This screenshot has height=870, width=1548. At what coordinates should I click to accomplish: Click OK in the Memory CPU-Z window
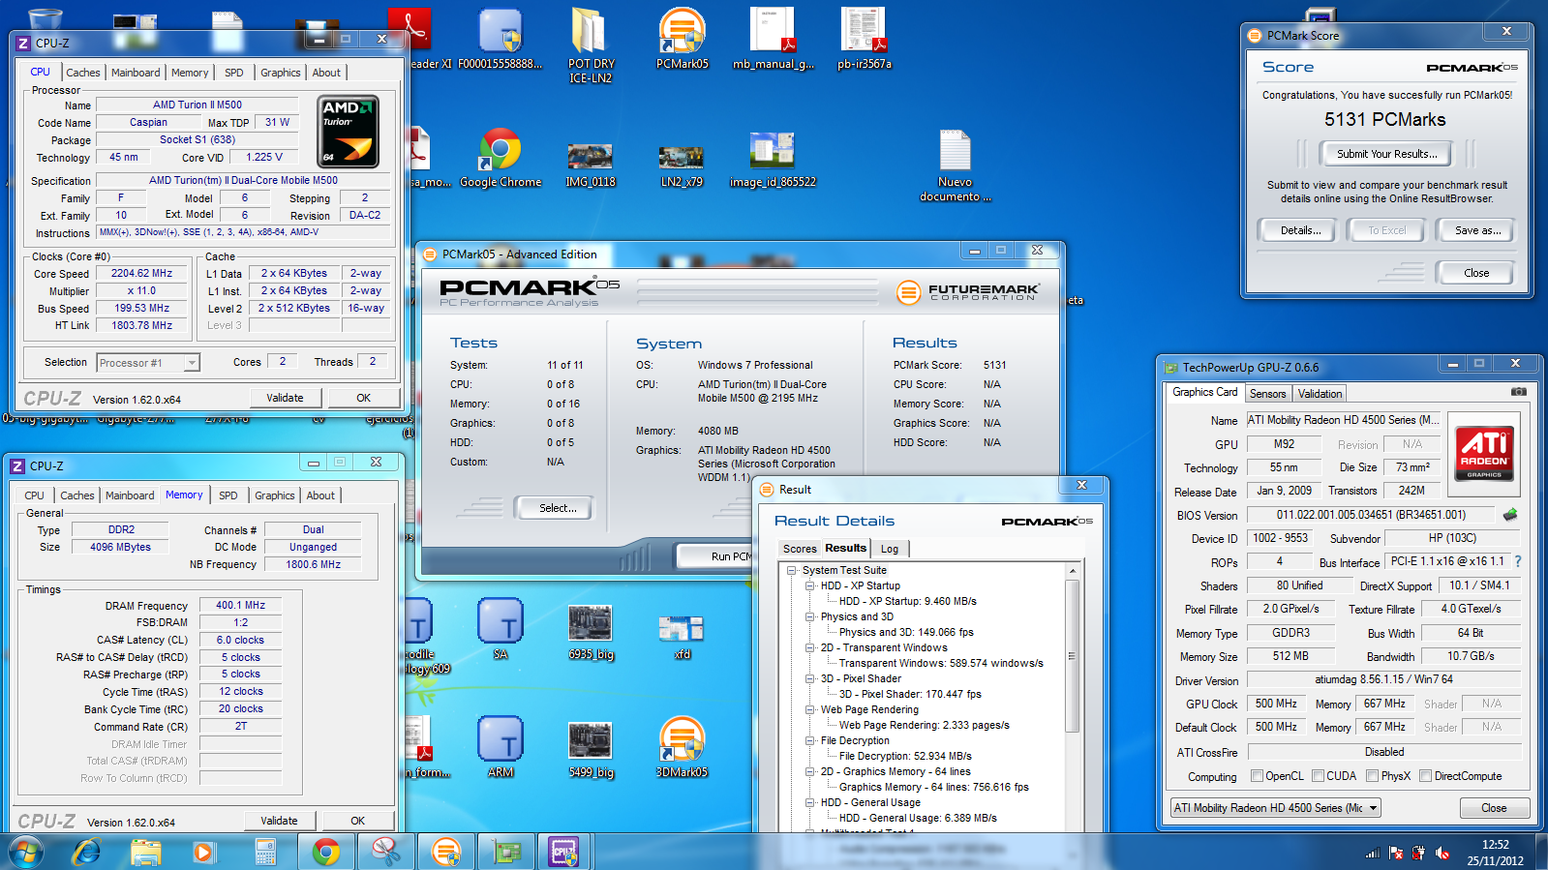click(x=357, y=821)
